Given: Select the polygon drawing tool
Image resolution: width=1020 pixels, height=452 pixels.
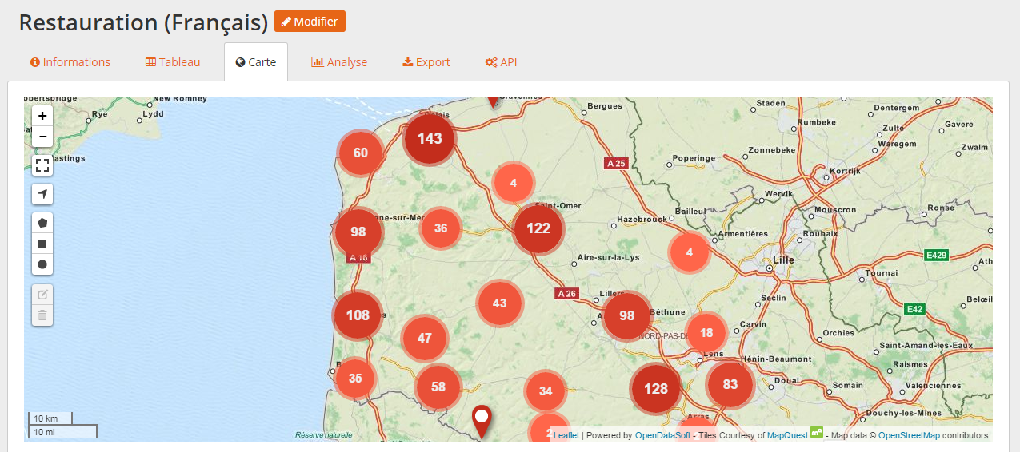Looking at the screenshot, I should [x=42, y=223].
